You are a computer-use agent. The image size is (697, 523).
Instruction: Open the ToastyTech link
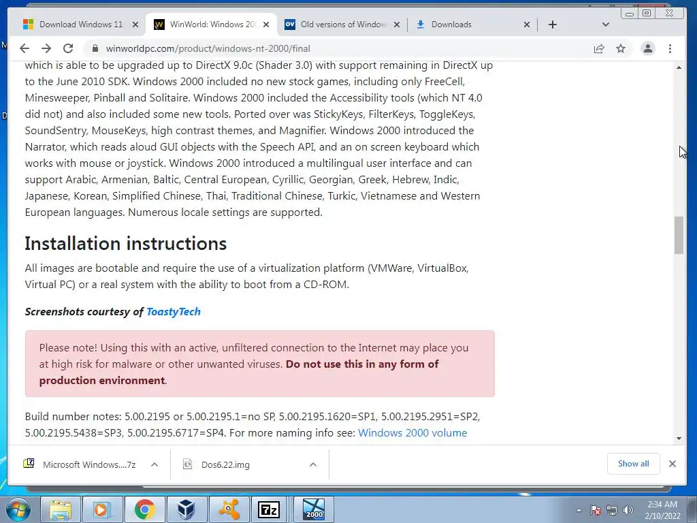pyautogui.click(x=174, y=312)
